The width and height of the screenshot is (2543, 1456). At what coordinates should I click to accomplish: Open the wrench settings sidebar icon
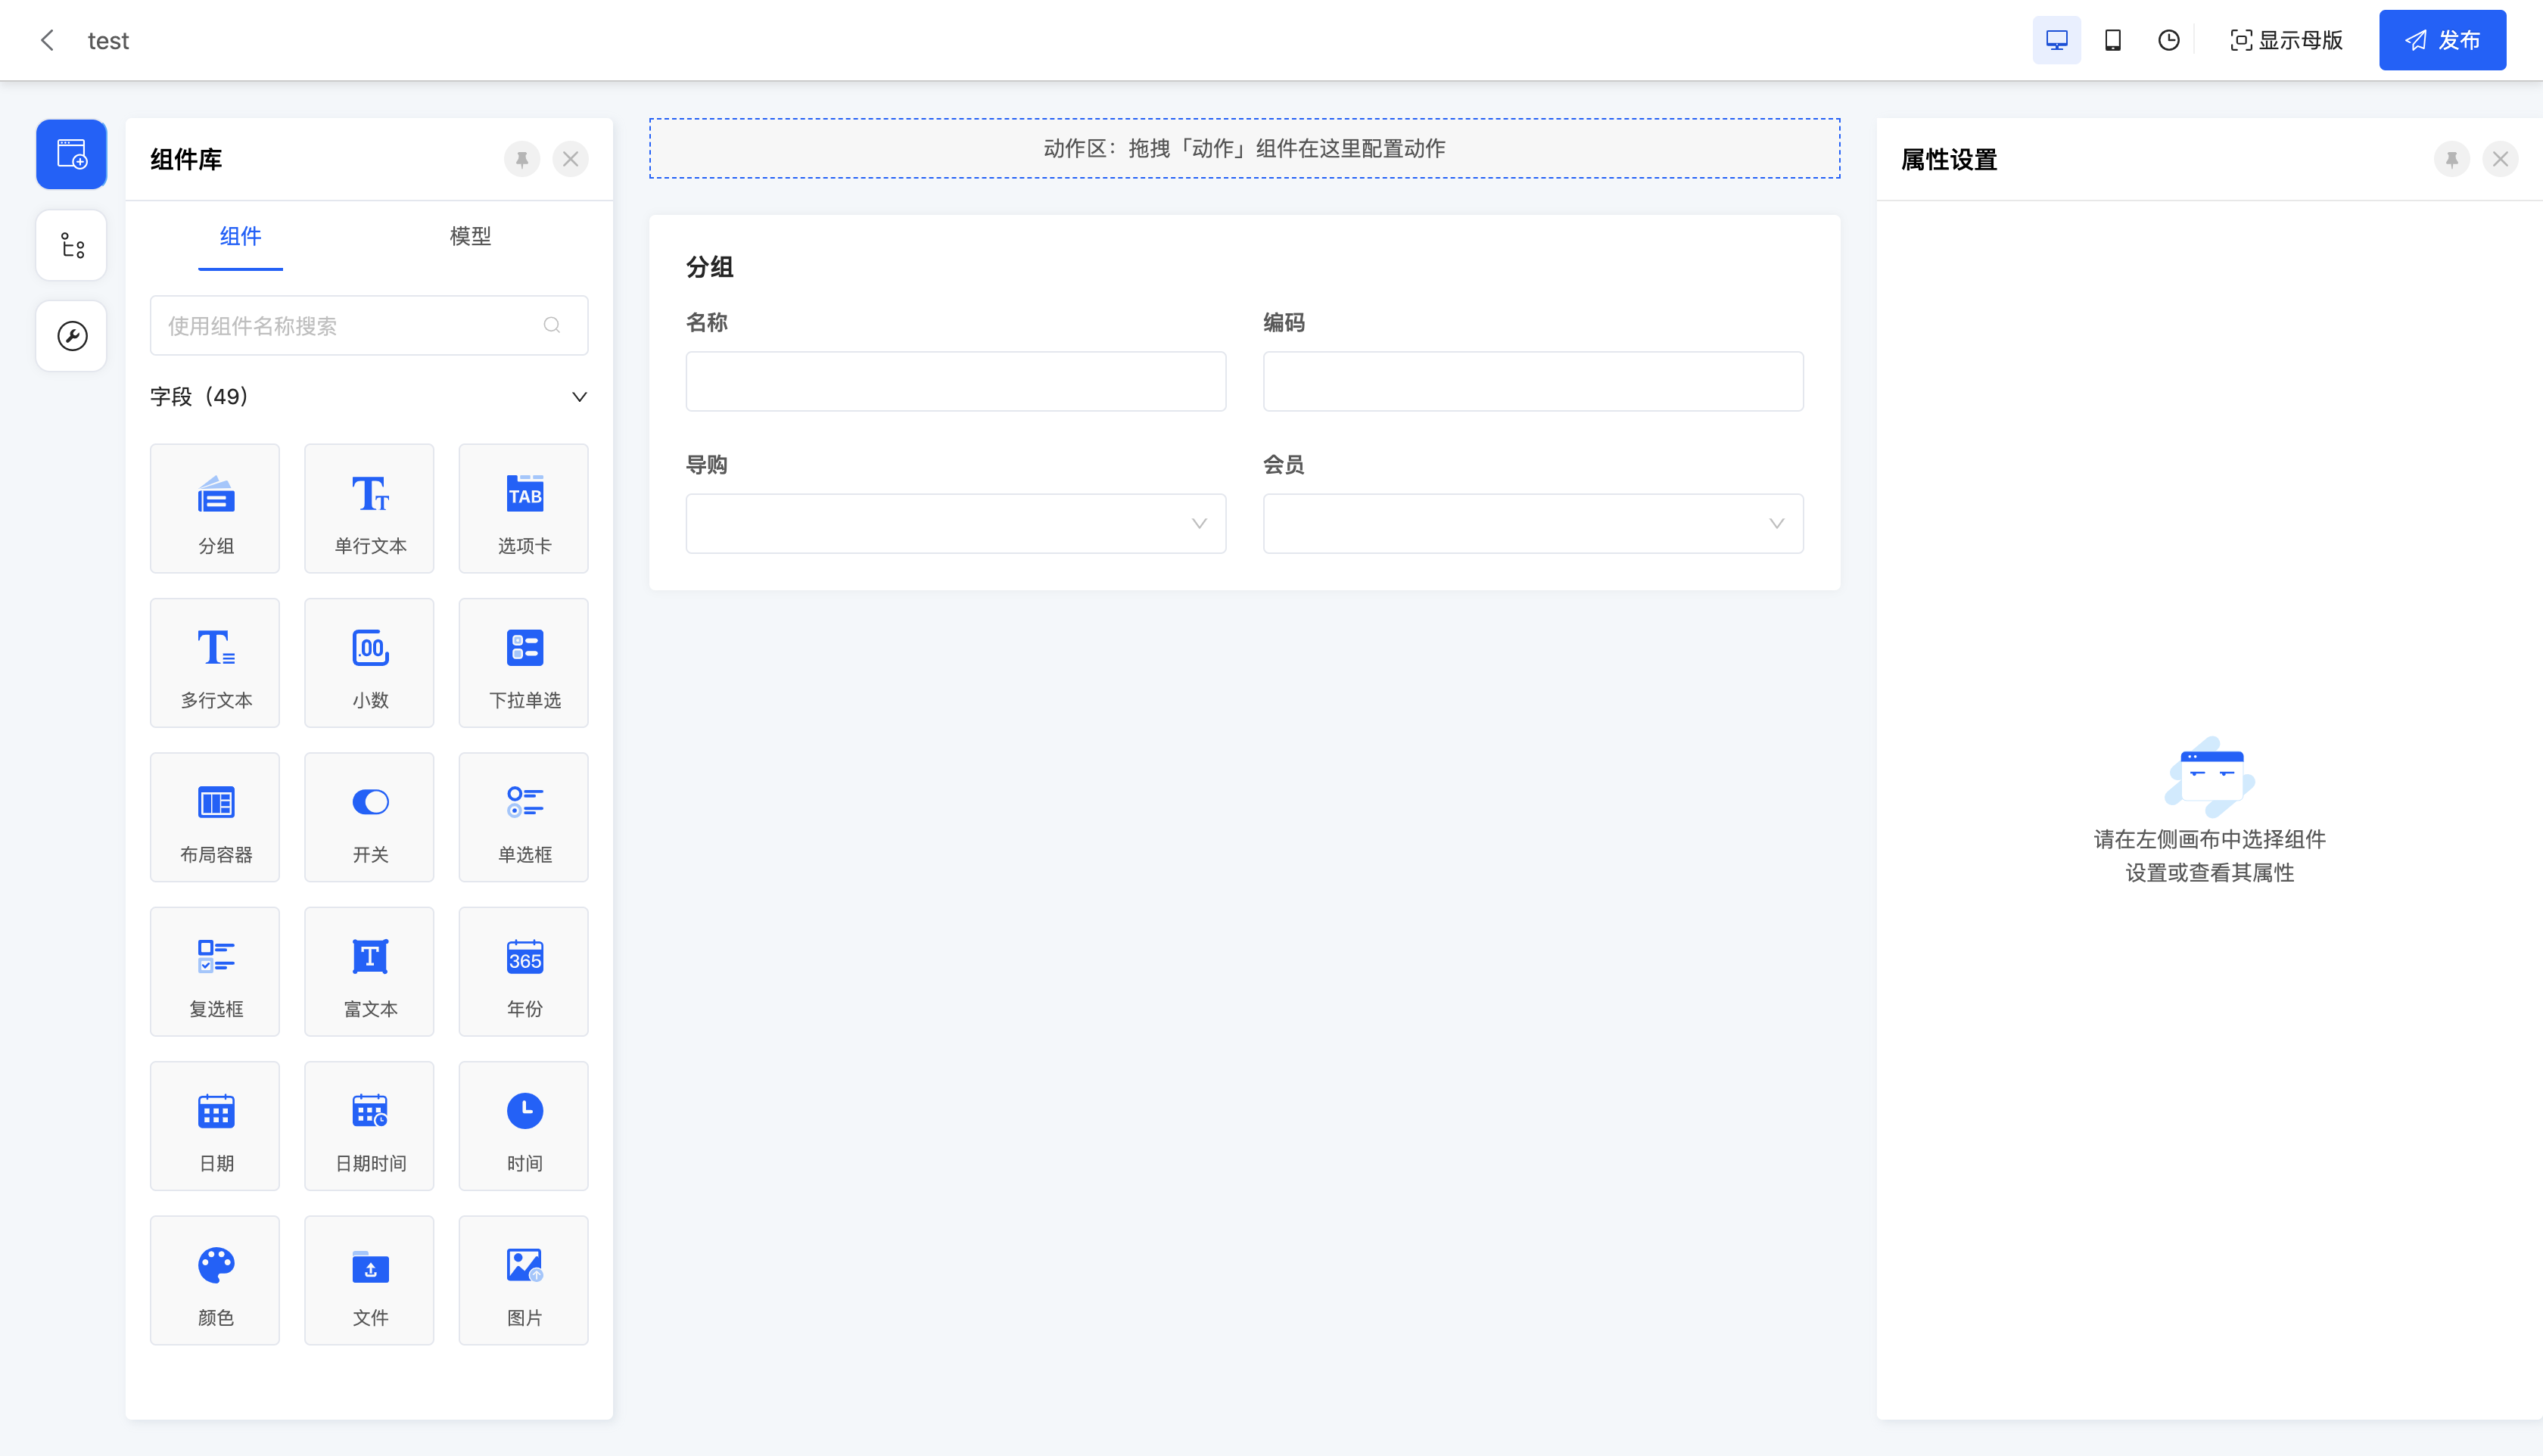(71, 336)
